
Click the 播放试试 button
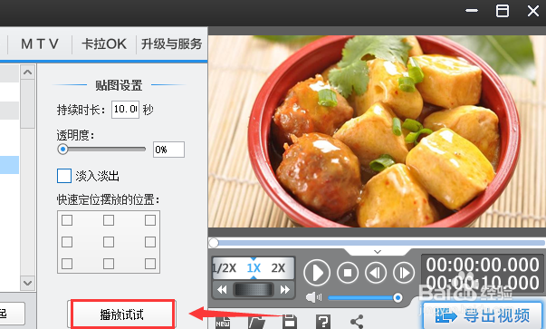coord(122,314)
